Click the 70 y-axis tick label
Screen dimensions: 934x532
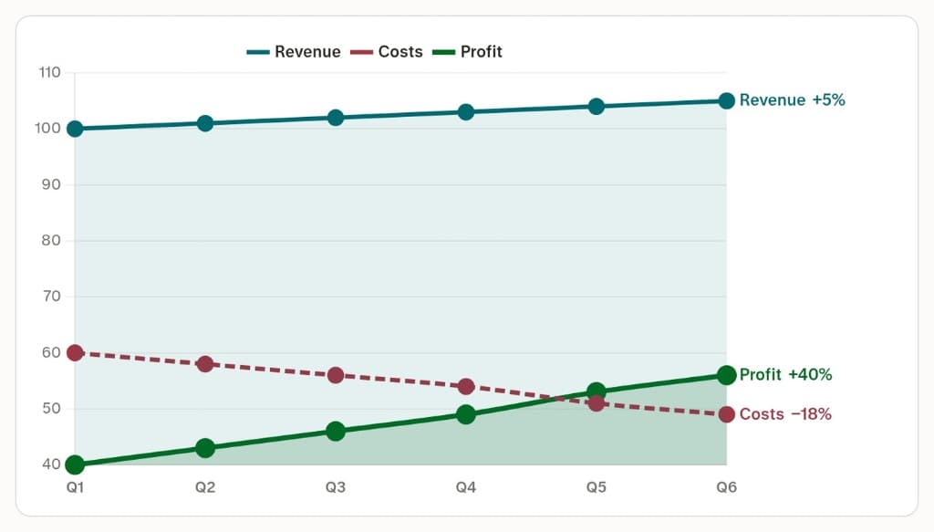(51, 296)
